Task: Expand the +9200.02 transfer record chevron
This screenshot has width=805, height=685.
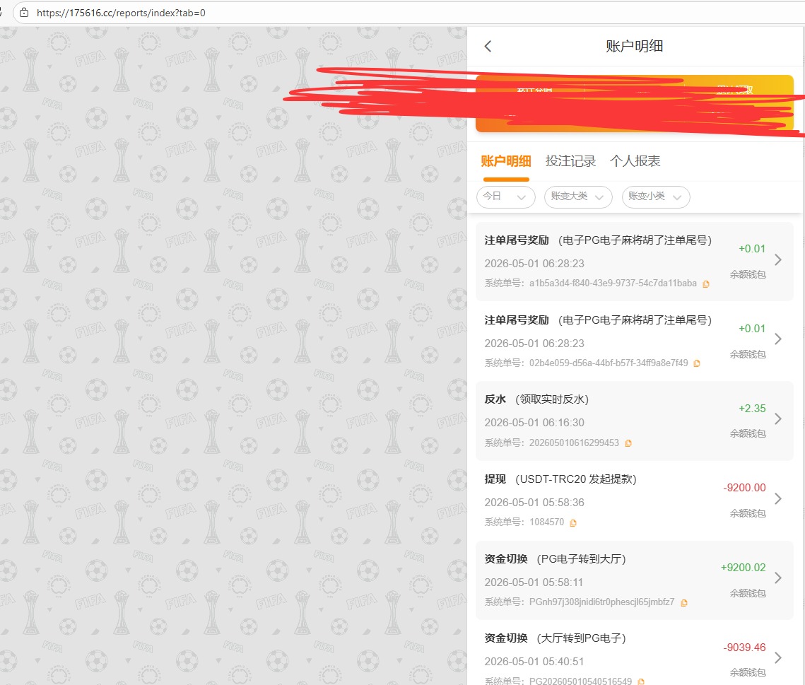Action: tap(778, 578)
